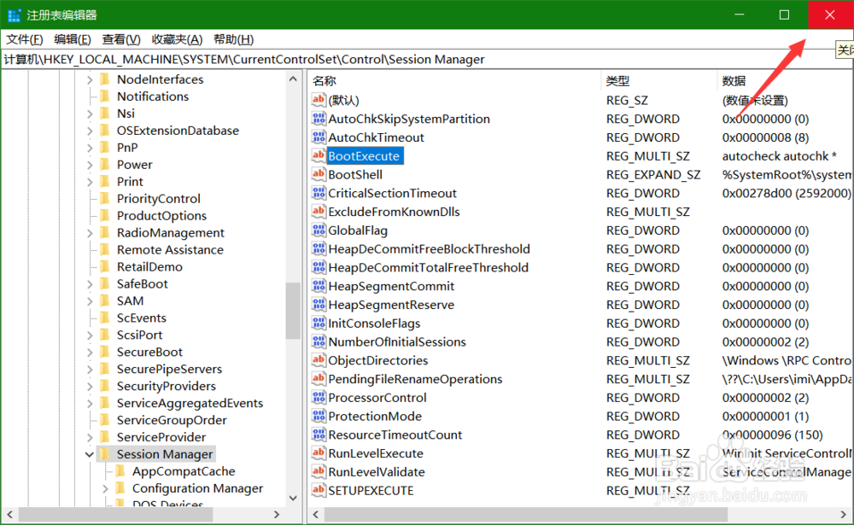
Task: Select the Remote Assistance tree key
Action: (170, 250)
